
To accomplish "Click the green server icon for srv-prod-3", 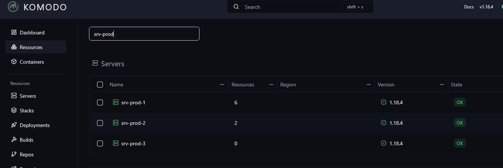I will (116, 143).
